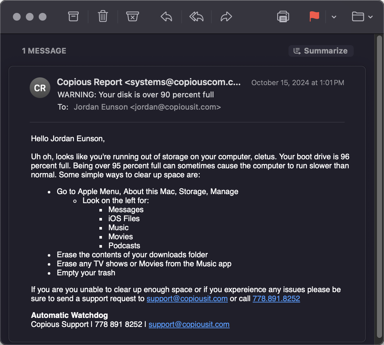Click the Summarize button
The width and height of the screenshot is (384, 345).
[x=321, y=51]
